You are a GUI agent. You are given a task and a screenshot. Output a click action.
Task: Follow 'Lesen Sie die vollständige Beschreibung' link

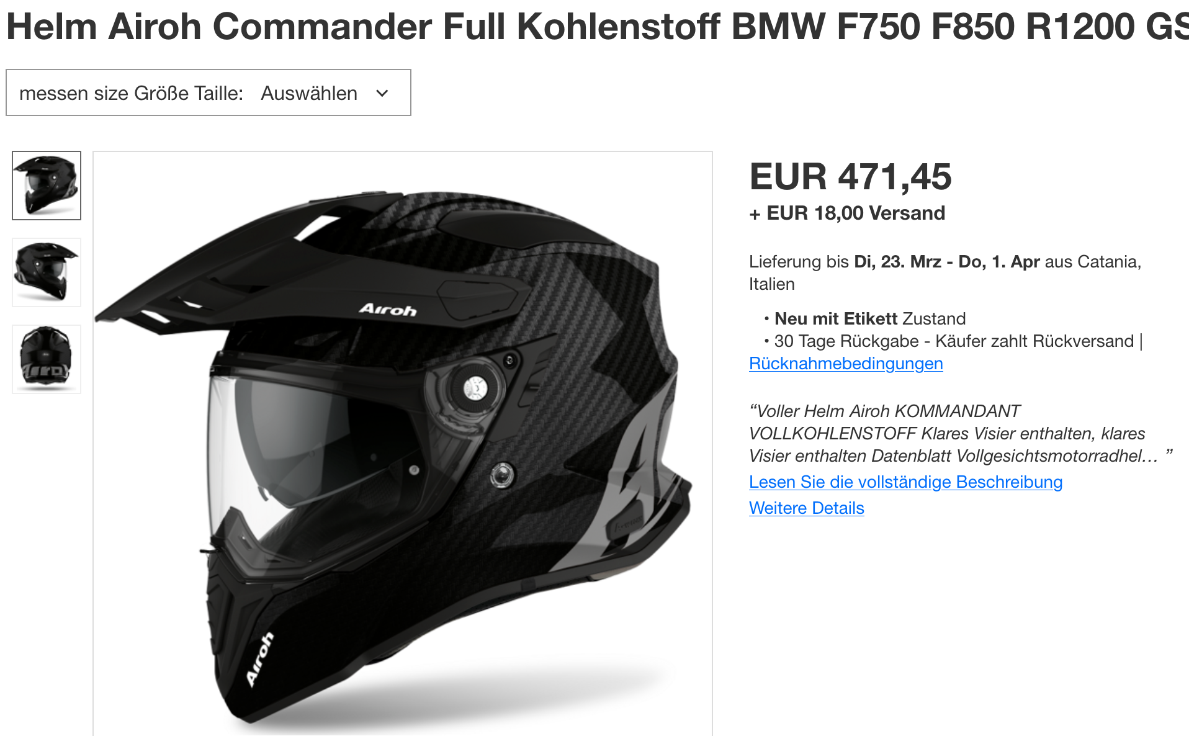(x=905, y=482)
